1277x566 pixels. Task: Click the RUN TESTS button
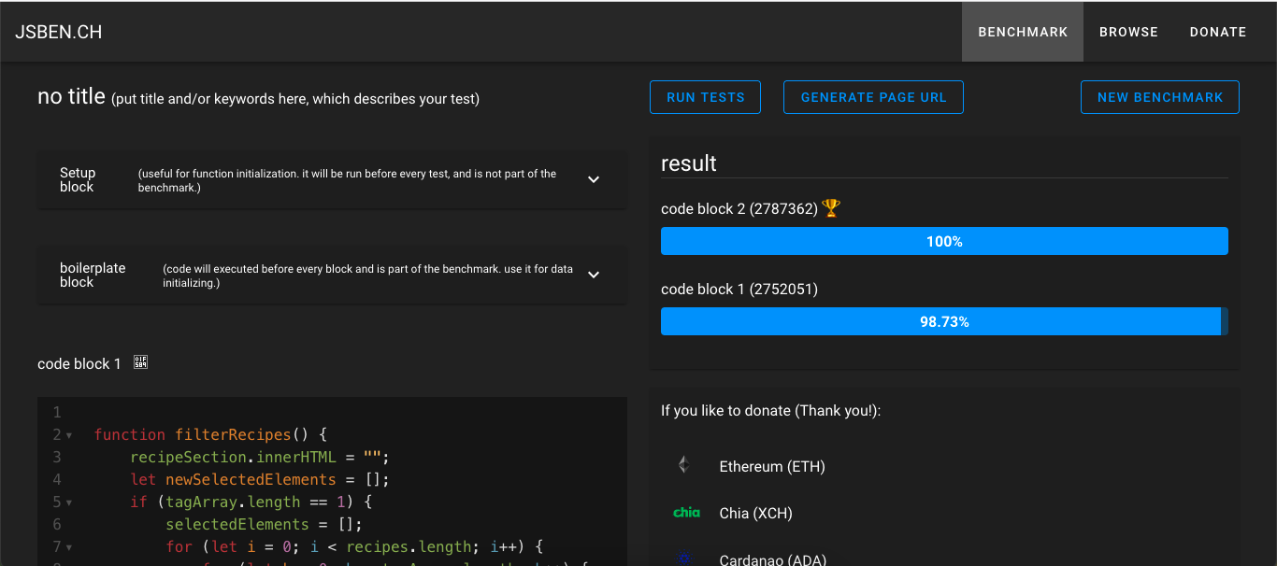tap(705, 96)
